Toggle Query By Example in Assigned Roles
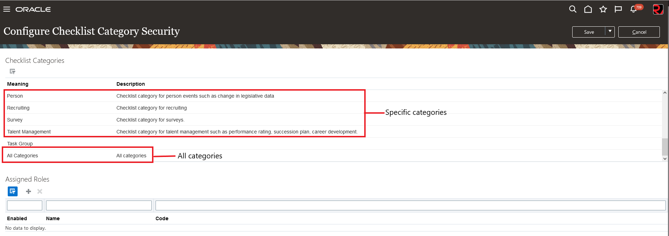This screenshot has width=669, height=236. (x=13, y=191)
